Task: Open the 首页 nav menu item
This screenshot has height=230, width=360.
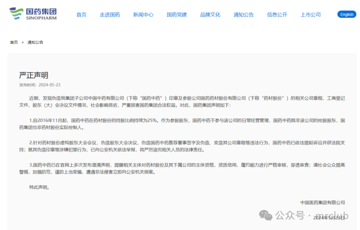Action: point(81,15)
